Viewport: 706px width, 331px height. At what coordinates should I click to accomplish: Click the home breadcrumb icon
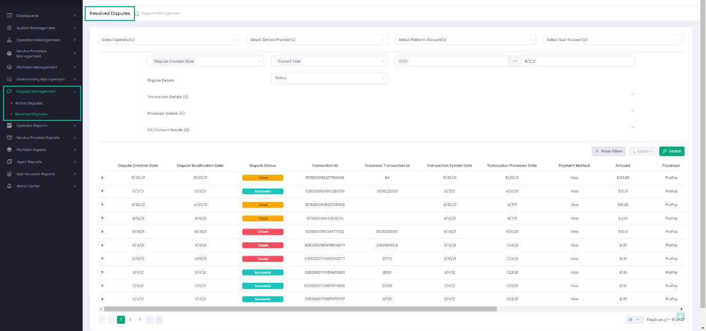[137, 13]
